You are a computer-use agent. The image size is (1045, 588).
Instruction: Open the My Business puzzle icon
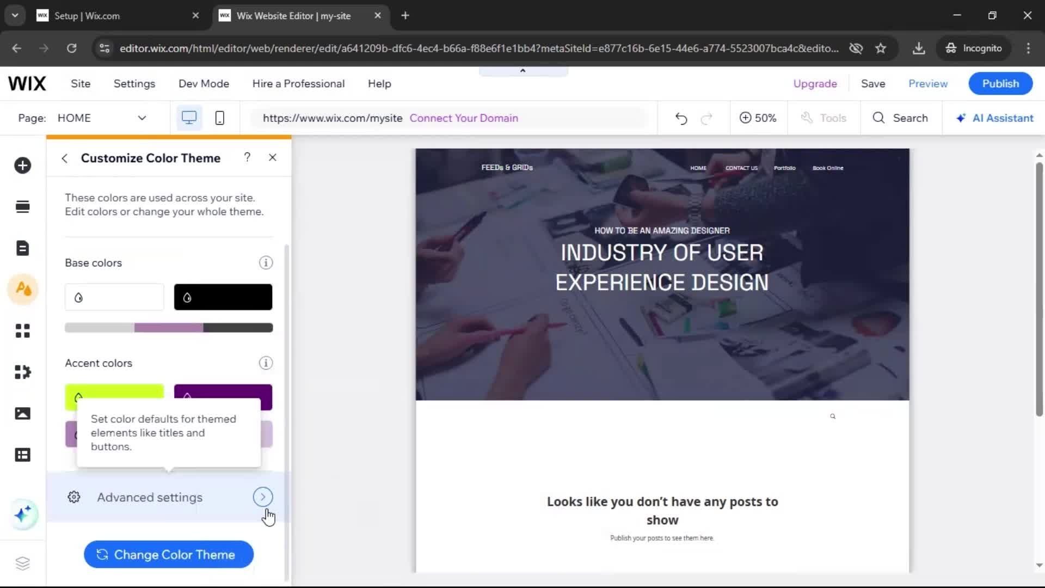tap(22, 372)
